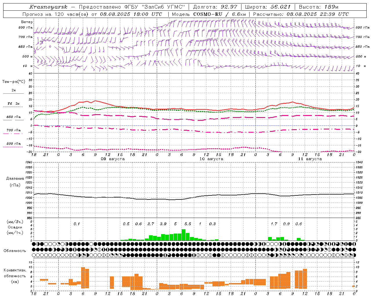
Task: Click the 0.3 precipitation value
Action: [x=212, y=224]
